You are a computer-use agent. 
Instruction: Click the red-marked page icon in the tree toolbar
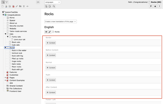pyautogui.click(x=13, y=6)
